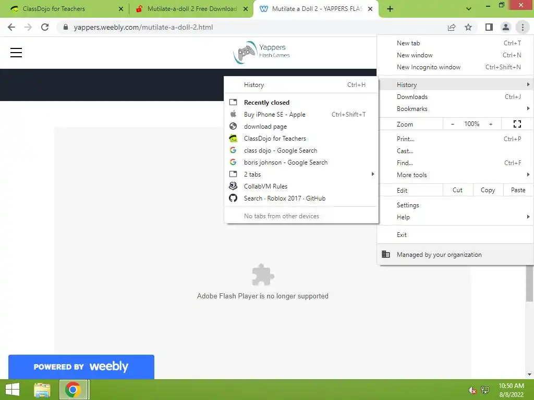Choose Exit from Chrome menu
This screenshot has height=400, width=534.
tap(455, 235)
